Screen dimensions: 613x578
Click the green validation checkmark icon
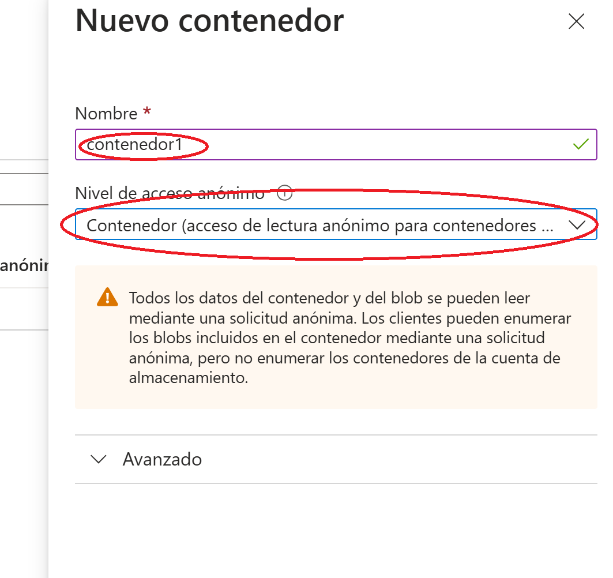coord(581,144)
